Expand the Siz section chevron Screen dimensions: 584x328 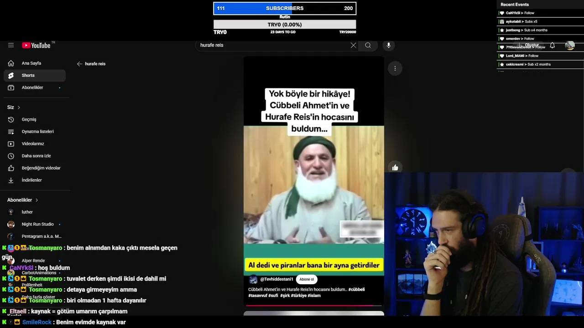pyautogui.click(x=19, y=108)
